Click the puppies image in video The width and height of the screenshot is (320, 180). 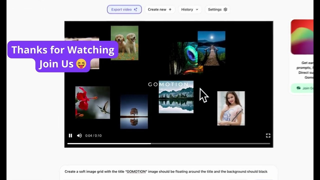(x=124, y=43)
